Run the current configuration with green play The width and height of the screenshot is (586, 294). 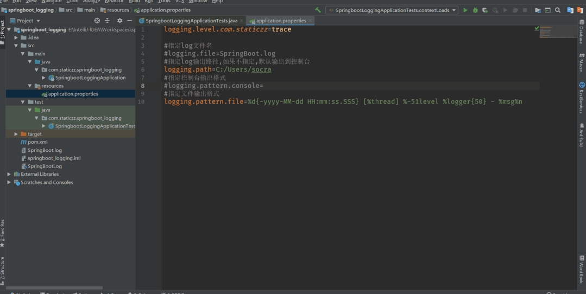(465, 10)
